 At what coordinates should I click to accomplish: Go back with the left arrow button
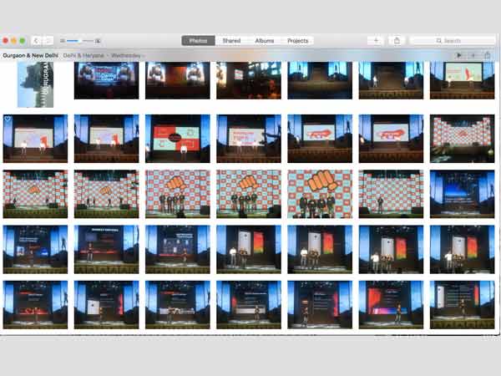point(37,40)
